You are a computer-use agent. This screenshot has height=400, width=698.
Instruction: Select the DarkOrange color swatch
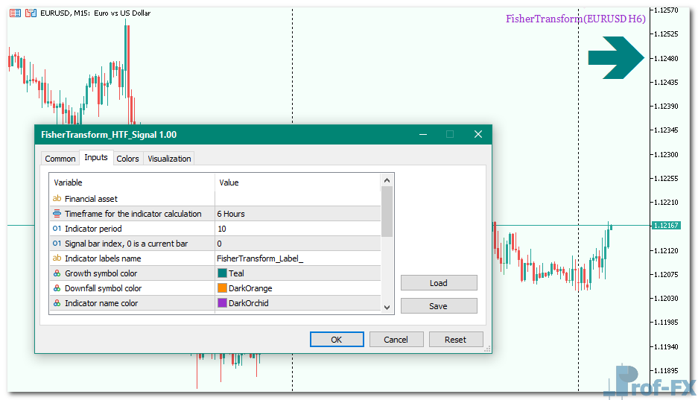(x=222, y=288)
